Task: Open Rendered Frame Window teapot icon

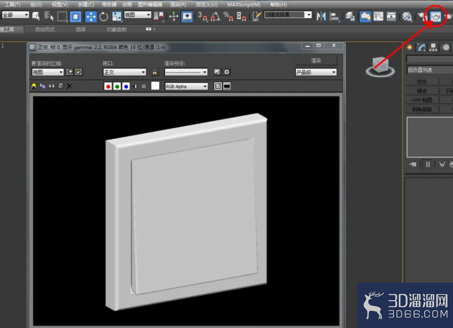Action: (436, 17)
